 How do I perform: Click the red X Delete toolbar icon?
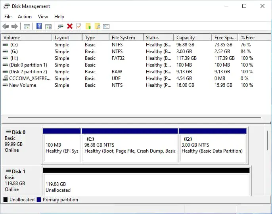[70, 27]
